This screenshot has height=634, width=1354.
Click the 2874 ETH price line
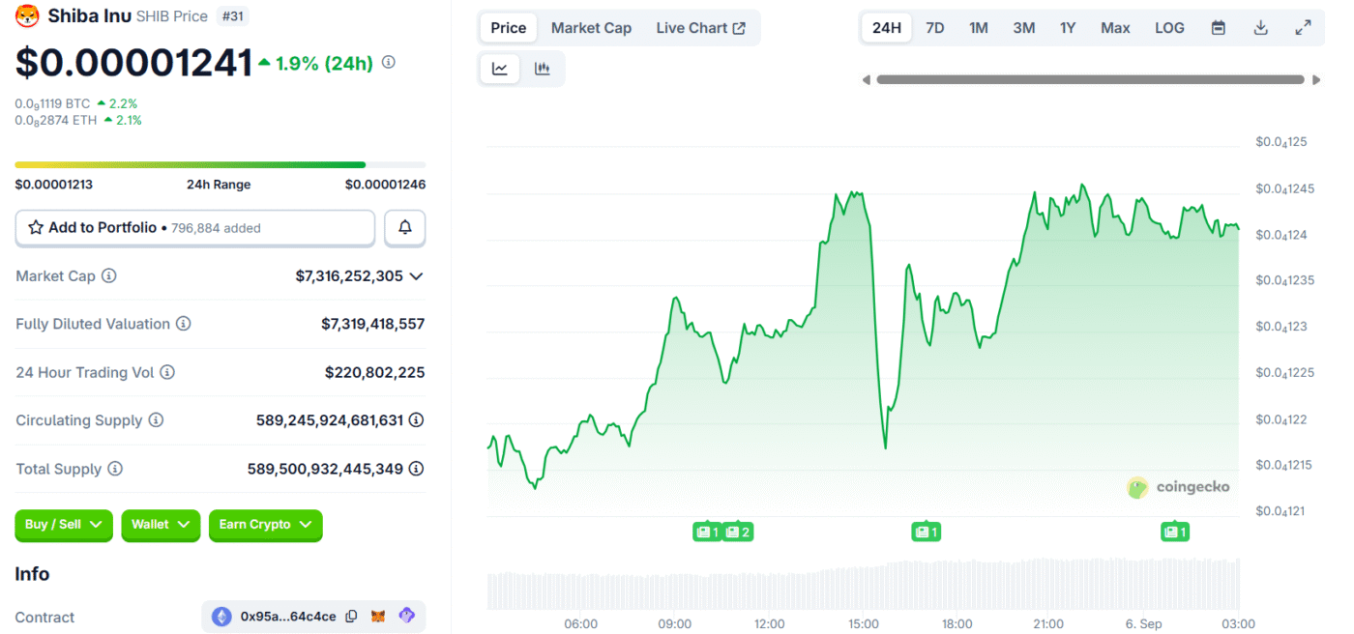pos(78,121)
